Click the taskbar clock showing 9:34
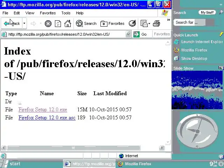 pos(213,164)
